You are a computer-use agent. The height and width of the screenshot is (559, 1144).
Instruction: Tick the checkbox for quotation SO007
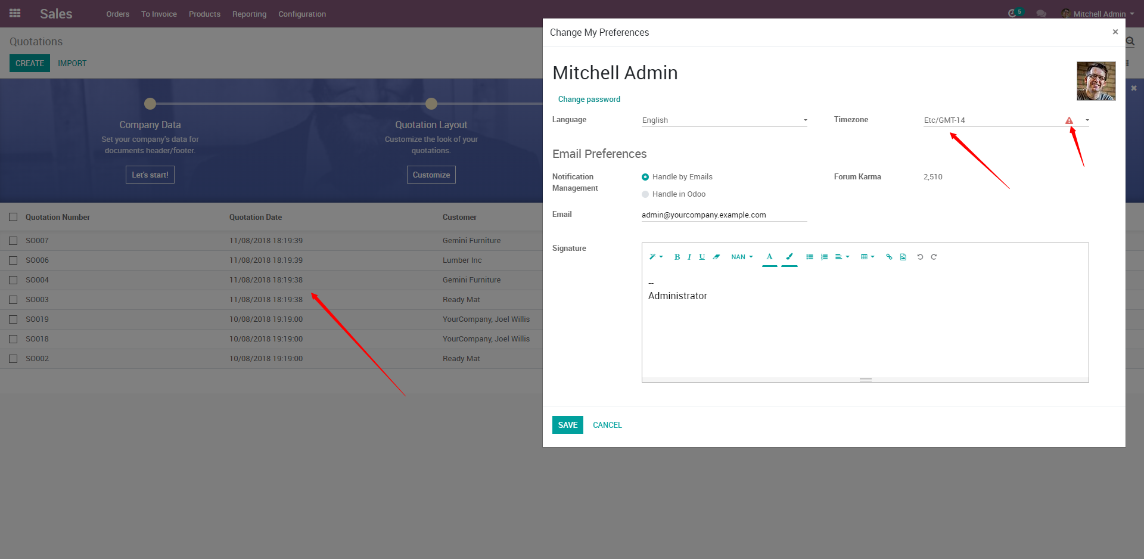click(x=13, y=240)
